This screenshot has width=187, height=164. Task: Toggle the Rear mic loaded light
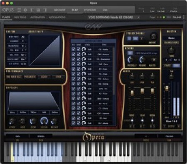pos(142,120)
